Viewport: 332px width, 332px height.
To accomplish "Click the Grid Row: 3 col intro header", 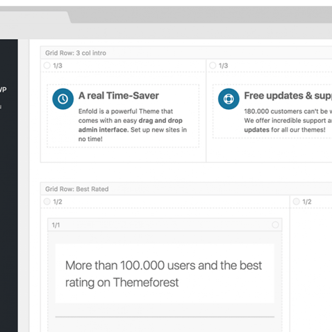I will (186, 53).
